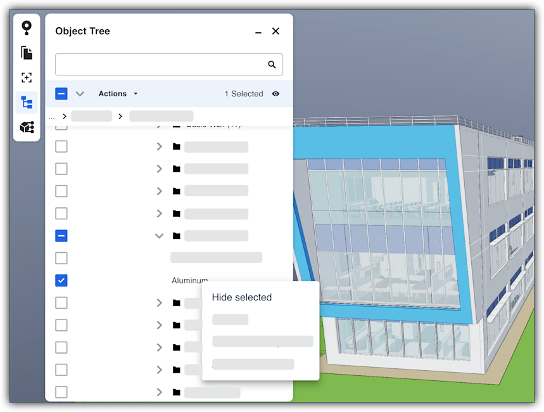Select the Aluminum tree item
The width and height of the screenshot is (544, 412).
pyautogui.click(x=190, y=280)
